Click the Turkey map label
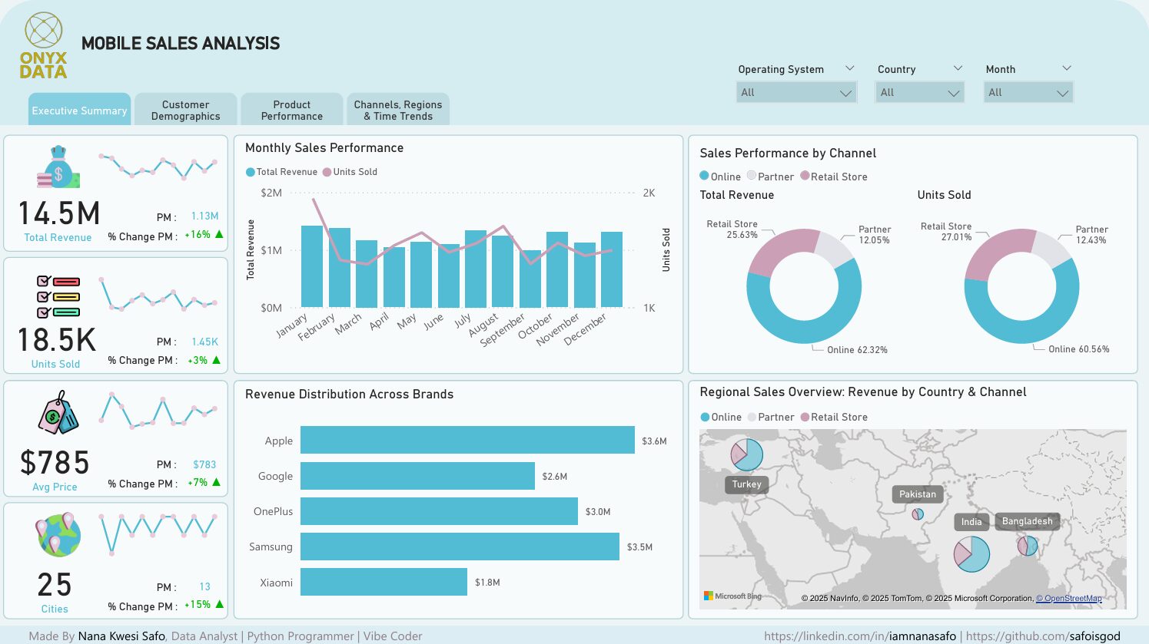Screen dimensions: 1149x644 pos(746,484)
